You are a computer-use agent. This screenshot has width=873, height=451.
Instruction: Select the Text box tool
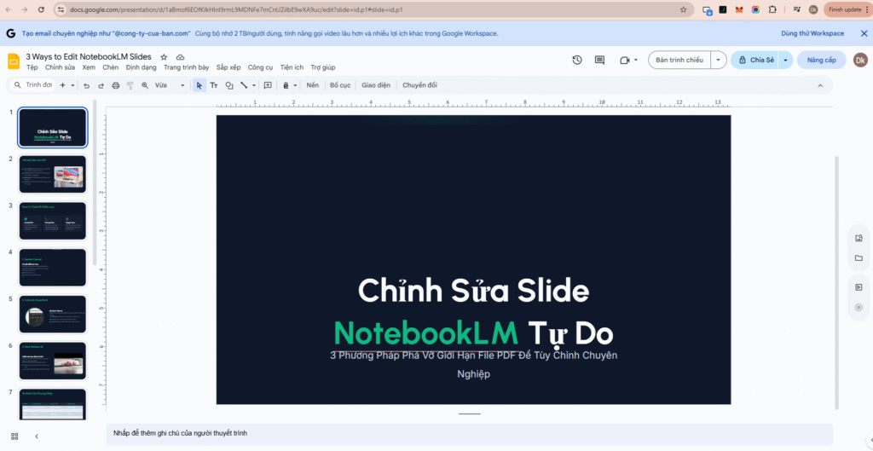pos(214,85)
